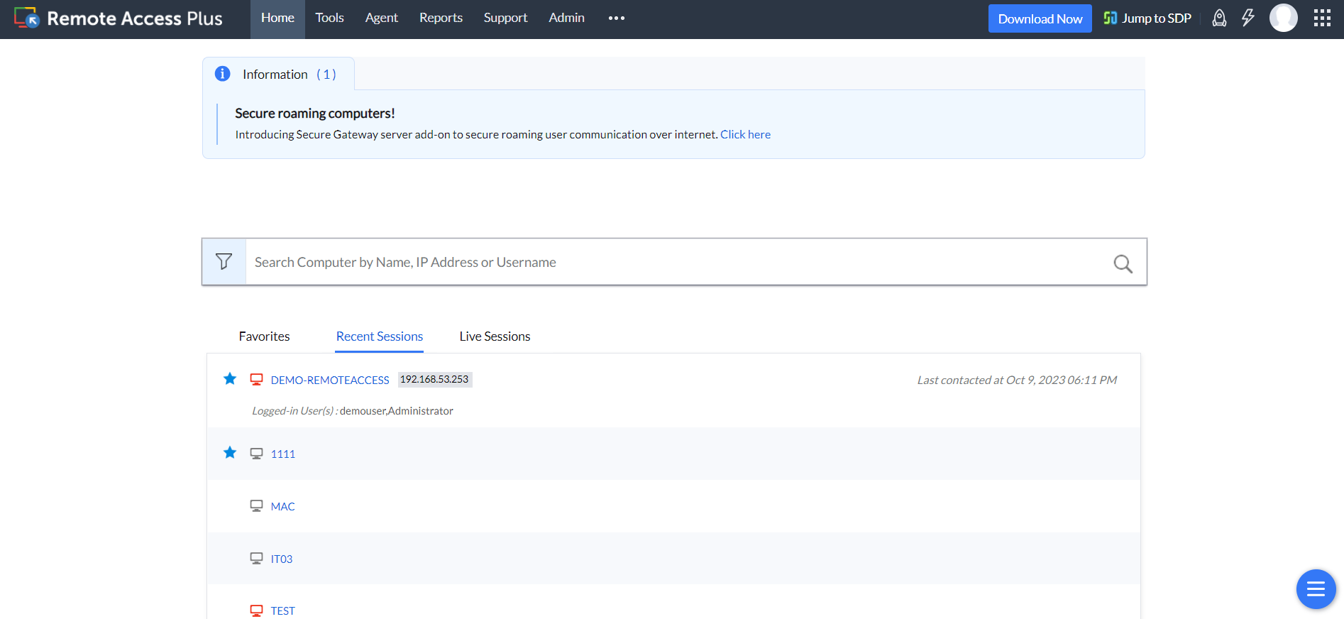Open the computer named 1111
This screenshot has height=619, width=1344.
[283, 454]
